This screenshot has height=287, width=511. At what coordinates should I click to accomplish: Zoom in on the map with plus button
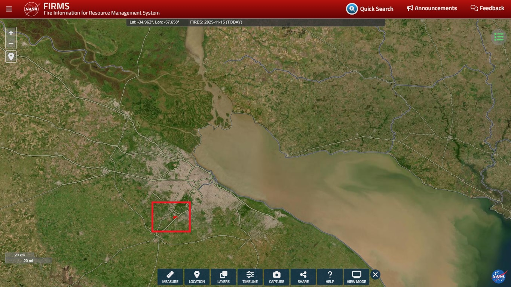coord(11,33)
